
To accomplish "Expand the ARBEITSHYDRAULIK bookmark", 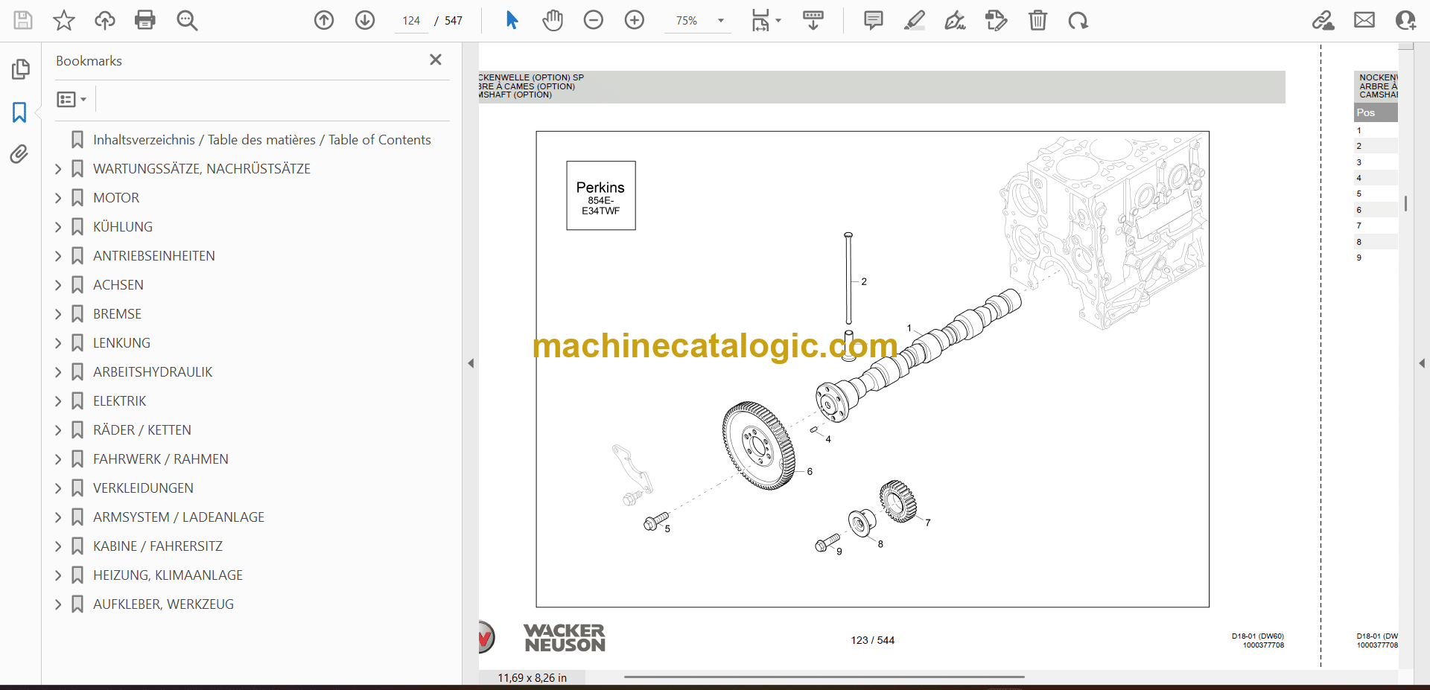I will pos(58,372).
